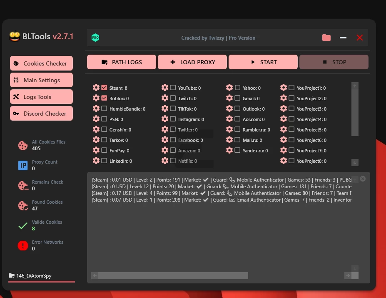Open the PSN settings gear

pyautogui.click(x=96, y=119)
